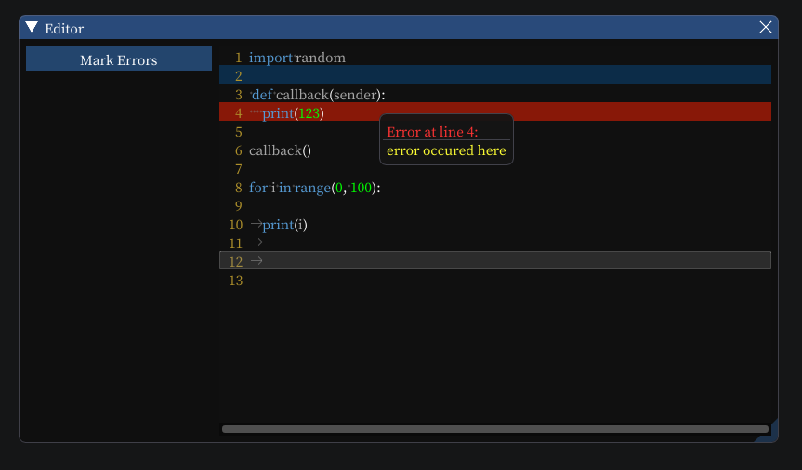Click 'print(i)' on line 10

click(284, 225)
